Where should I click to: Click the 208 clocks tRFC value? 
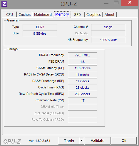click(83, 94)
